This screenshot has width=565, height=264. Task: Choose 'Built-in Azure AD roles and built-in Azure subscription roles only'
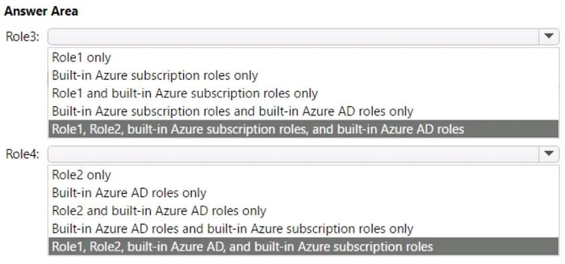coord(303,229)
